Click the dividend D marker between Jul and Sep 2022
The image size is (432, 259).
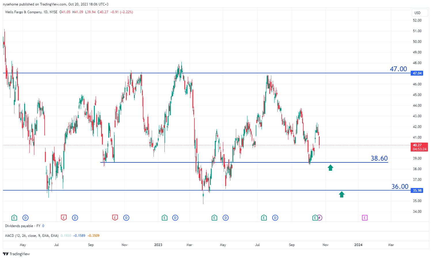(x=75, y=218)
